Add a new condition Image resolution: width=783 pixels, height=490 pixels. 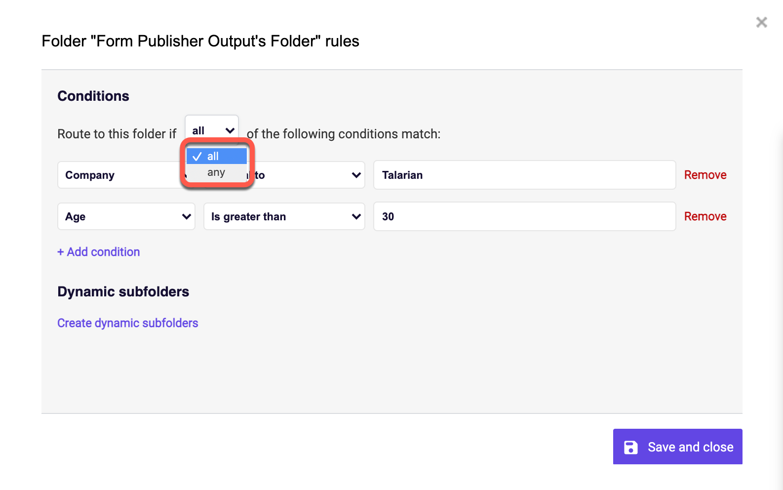coord(99,252)
